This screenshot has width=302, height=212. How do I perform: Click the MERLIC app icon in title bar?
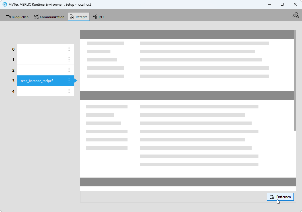click(x=5, y=5)
